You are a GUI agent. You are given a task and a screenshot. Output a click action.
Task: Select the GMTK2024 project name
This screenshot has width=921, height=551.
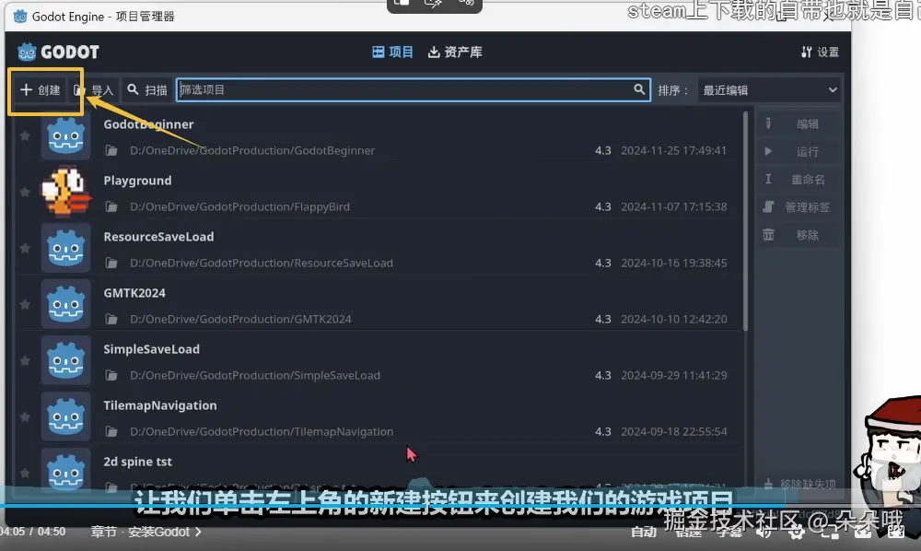click(x=134, y=293)
